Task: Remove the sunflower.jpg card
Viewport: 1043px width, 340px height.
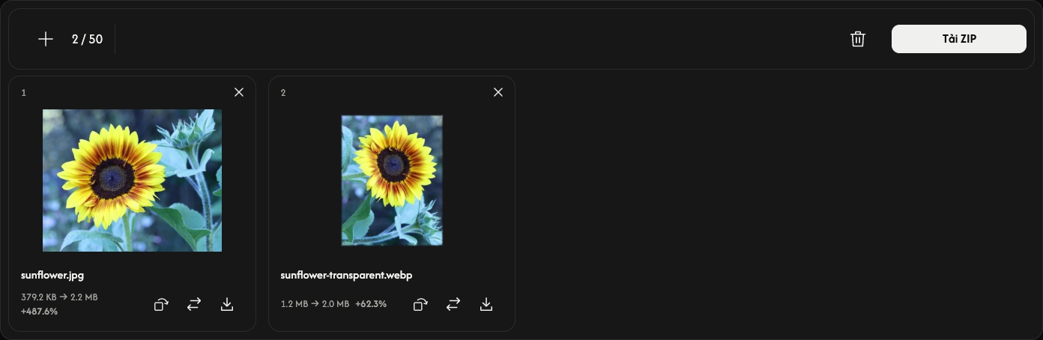Action: point(239,92)
